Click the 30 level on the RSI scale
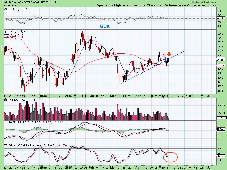 coord(219,22)
